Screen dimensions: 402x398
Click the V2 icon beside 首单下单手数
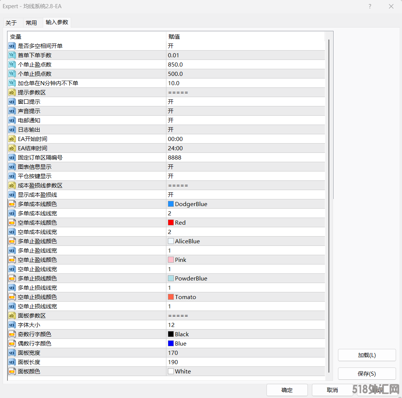(11, 55)
